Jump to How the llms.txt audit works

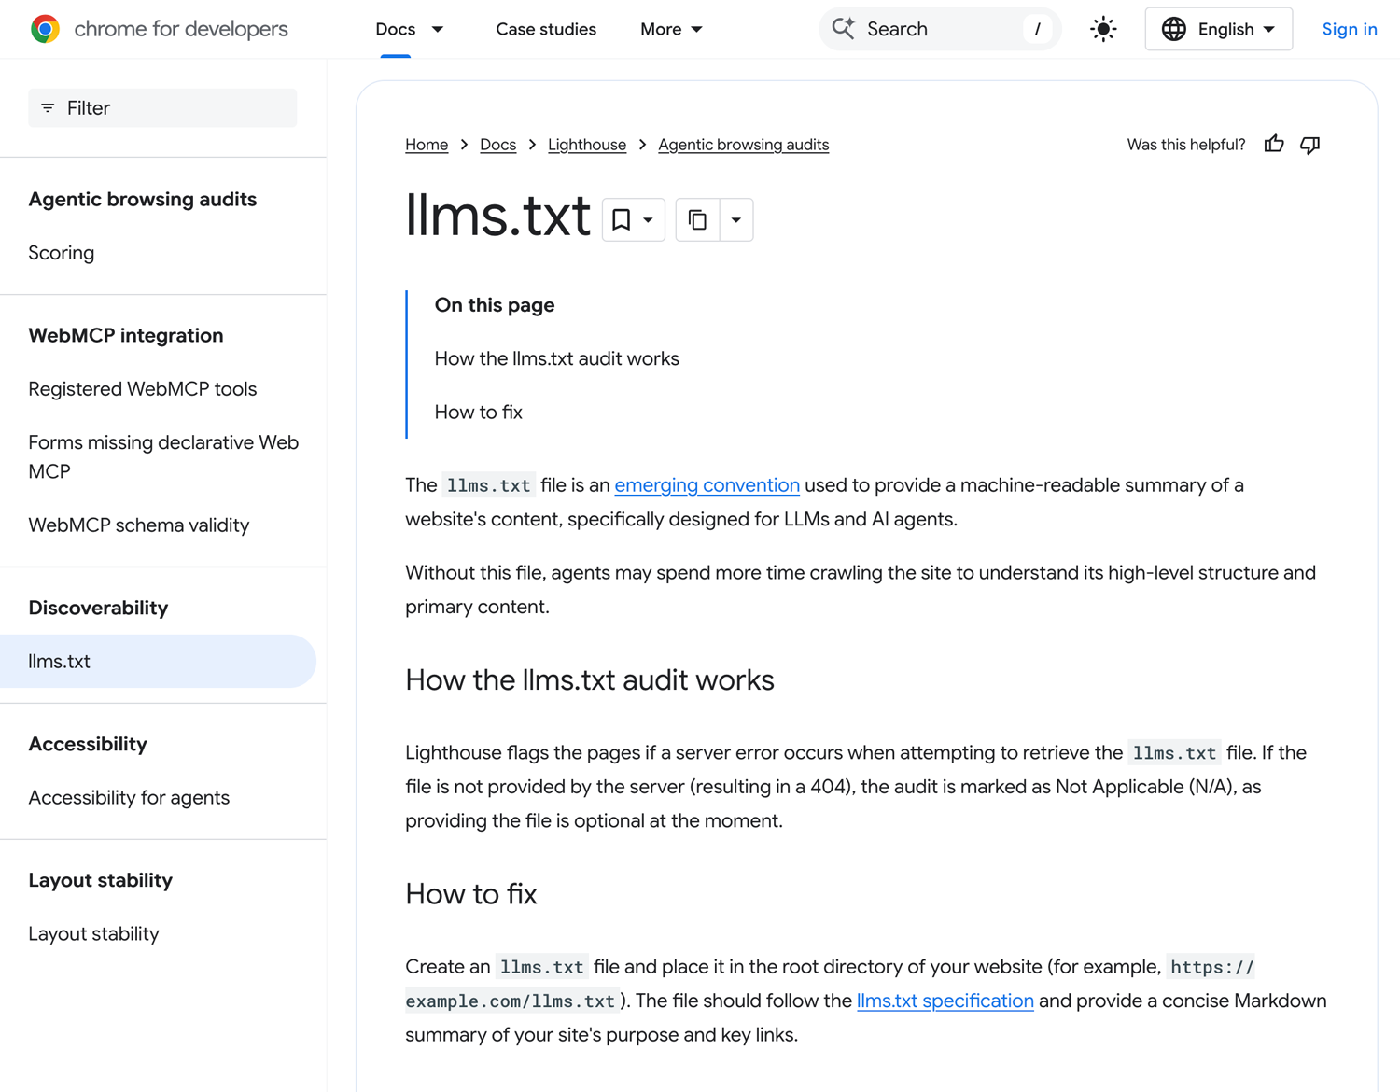pos(556,358)
